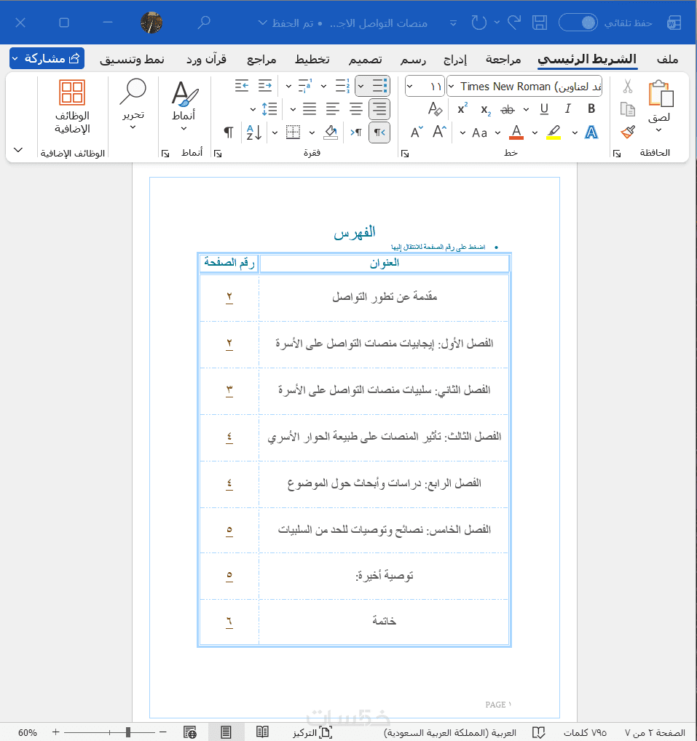Click the Save floppy disk icon
The width and height of the screenshot is (697, 741).
tap(540, 23)
